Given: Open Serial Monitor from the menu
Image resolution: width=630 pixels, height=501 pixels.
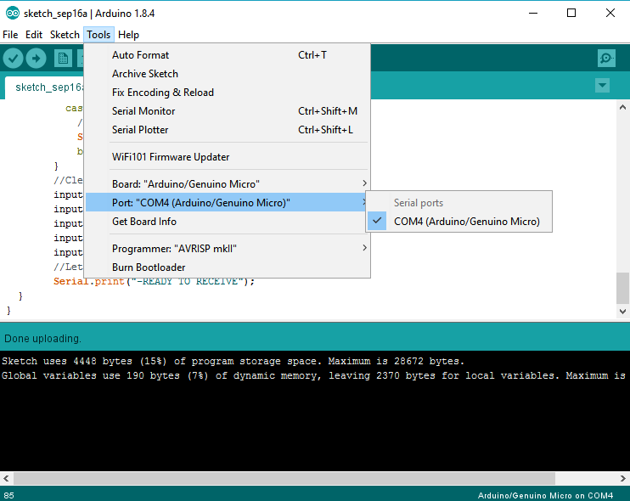Looking at the screenshot, I should (x=227, y=111).
